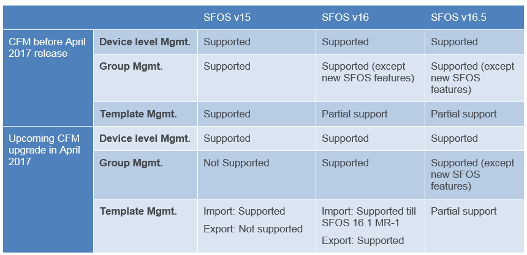
Task: Select the topmost 'Supported' cell under SFOS v15
Action: [x=227, y=42]
